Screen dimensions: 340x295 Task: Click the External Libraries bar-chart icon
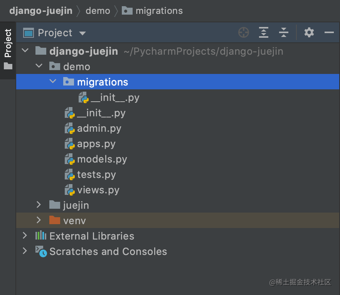(41, 235)
